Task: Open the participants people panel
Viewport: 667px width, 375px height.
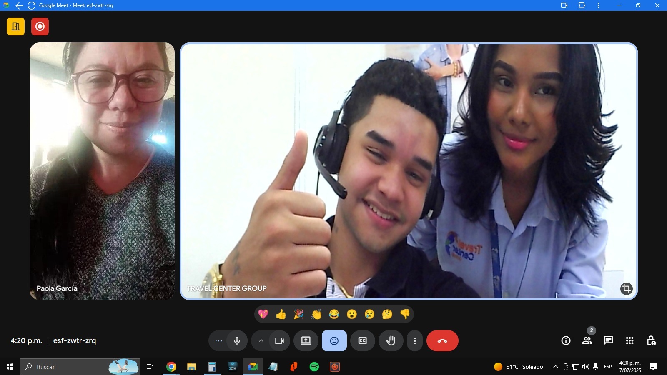Action: point(587,341)
